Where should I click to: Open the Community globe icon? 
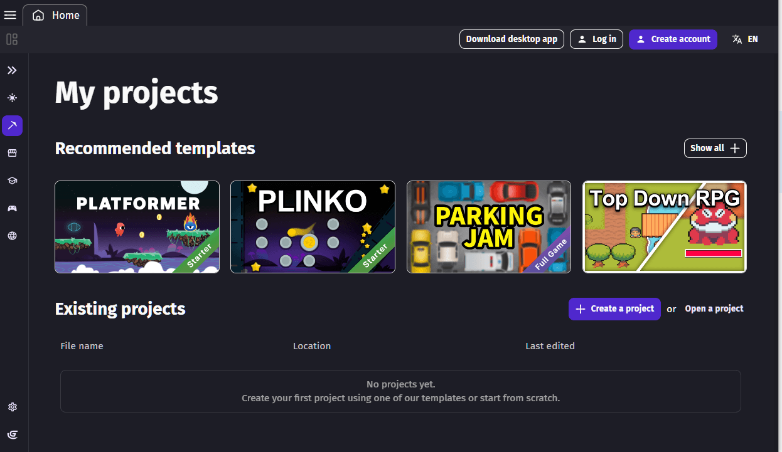pyautogui.click(x=12, y=236)
